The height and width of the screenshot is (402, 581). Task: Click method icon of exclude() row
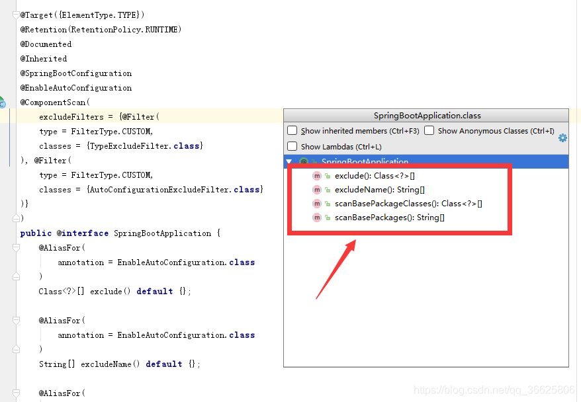tap(317, 176)
